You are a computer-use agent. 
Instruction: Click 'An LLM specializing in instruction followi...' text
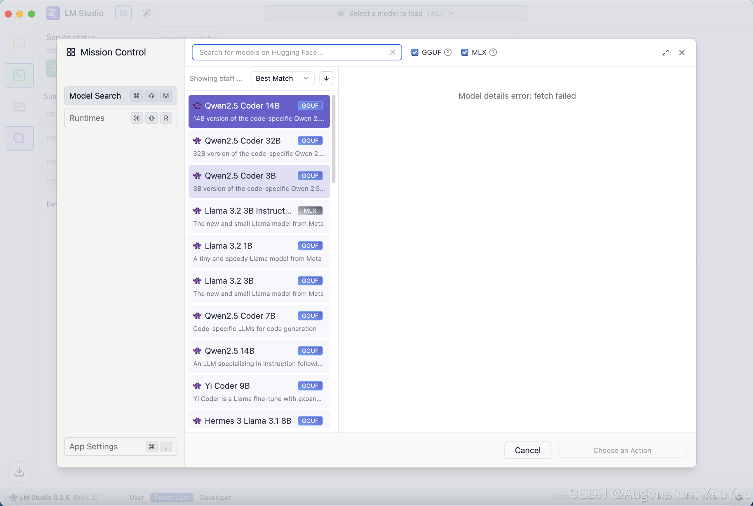[257, 364]
